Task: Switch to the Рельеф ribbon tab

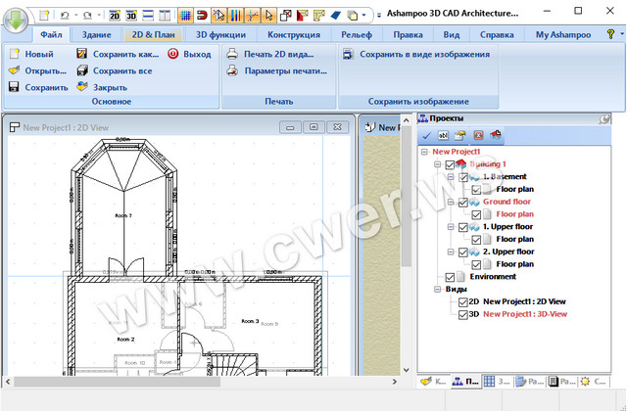Action: (x=357, y=34)
